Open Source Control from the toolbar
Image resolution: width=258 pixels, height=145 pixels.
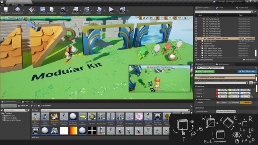click(17, 10)
